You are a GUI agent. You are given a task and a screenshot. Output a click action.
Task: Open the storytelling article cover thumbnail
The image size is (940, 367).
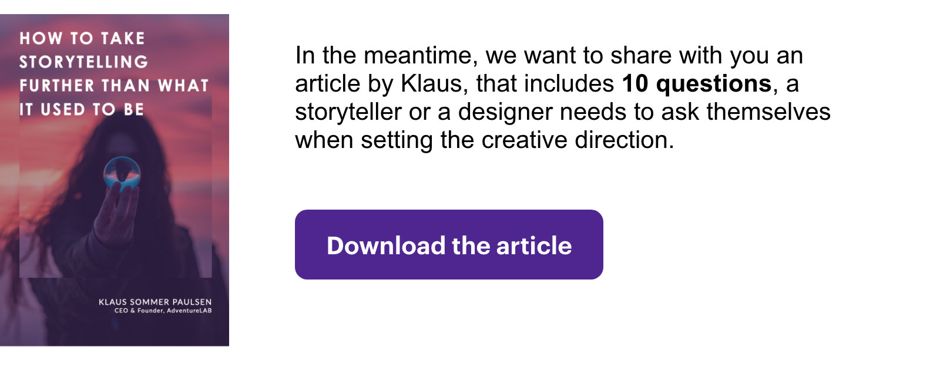[115, 180]
